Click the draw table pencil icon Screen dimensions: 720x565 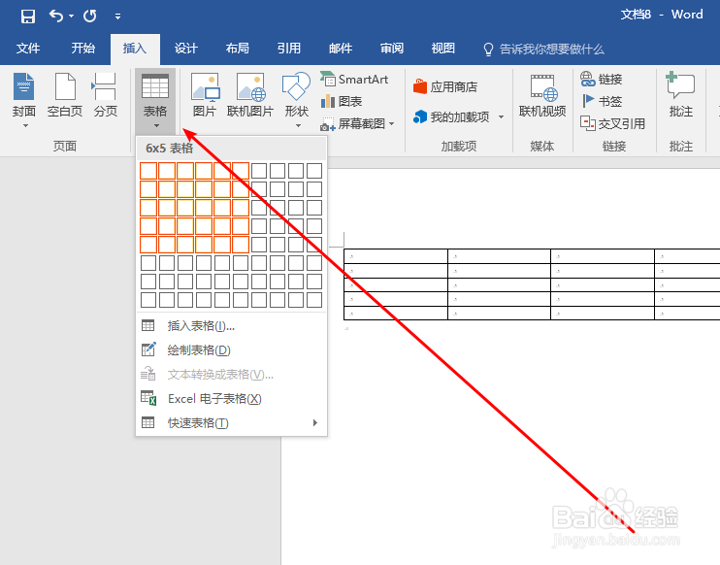148,349
